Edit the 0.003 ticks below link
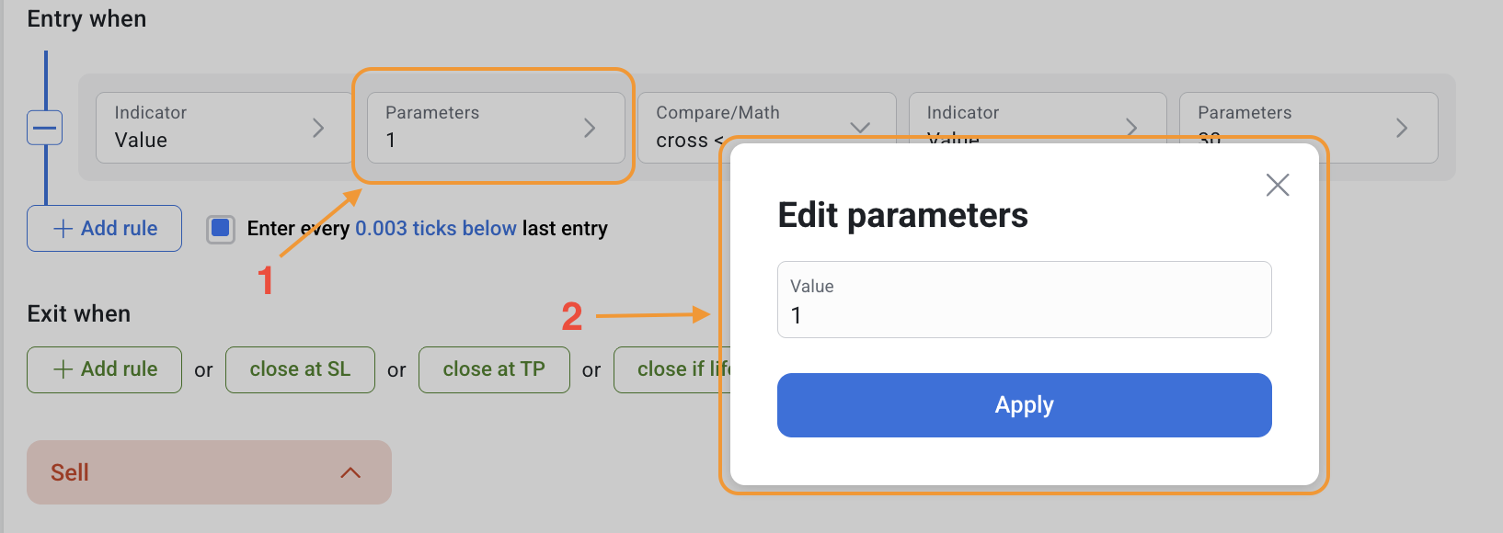Viewport: 1503px width, 533px height. coord(436,228)
